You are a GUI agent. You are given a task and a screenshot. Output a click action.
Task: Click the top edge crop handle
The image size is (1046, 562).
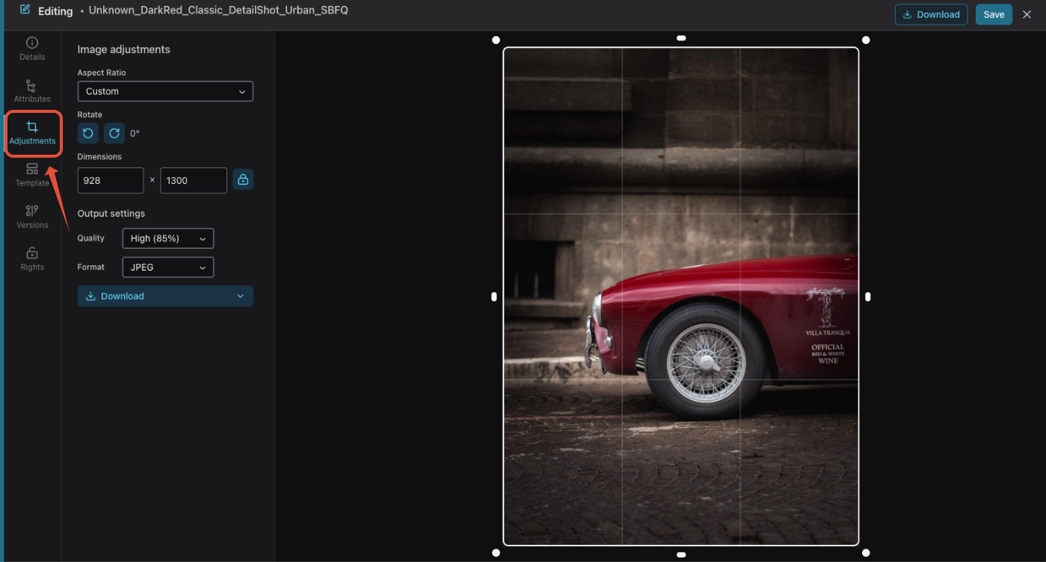681,38
